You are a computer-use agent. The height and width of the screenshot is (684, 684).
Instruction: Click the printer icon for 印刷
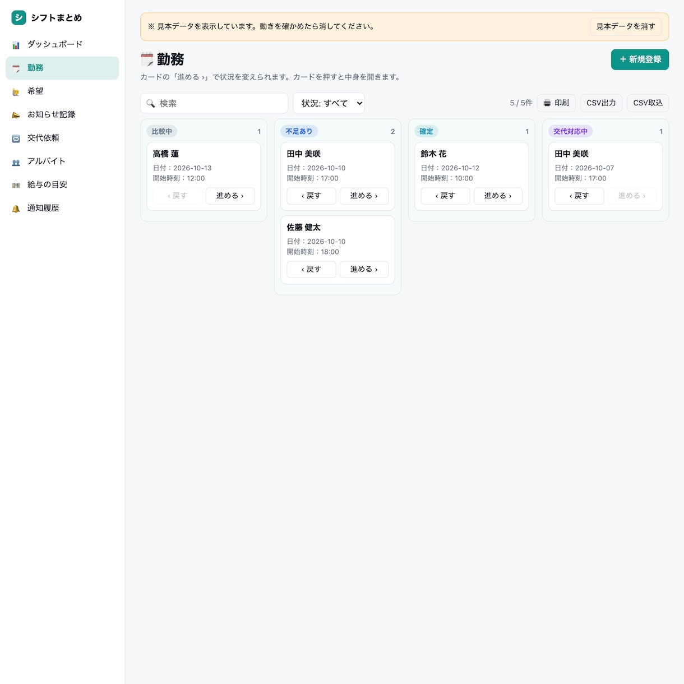click(x=547, y=103)
